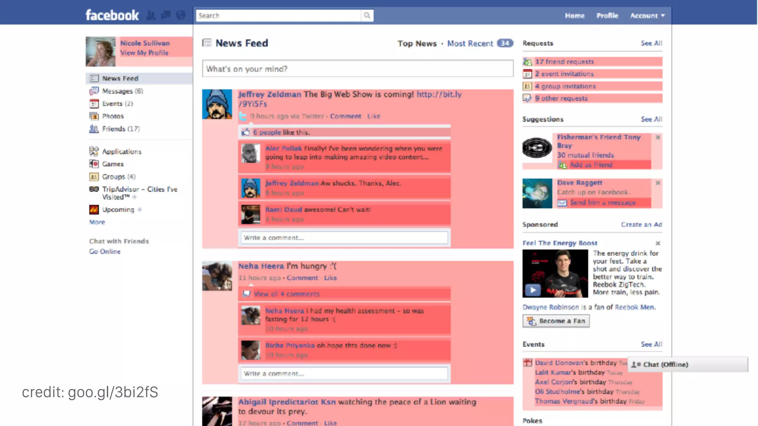Image resolution: width=758 pixels, height=426 pixels.
Task: Expand View all 4 comments
Action: 286,294
